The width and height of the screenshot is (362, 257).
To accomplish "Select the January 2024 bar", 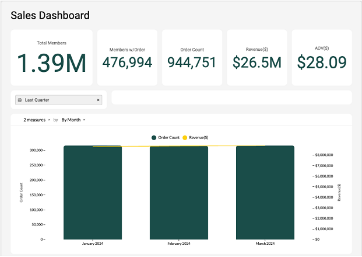I will pos(93,193).
